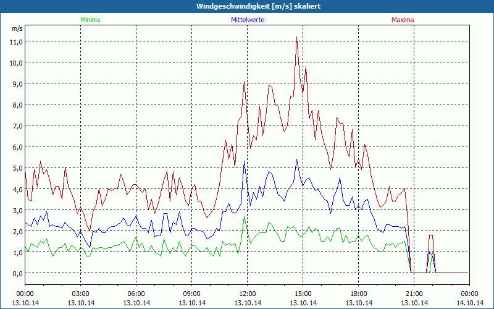Click the 14.10.14 date label
494x309 pixels.
pyautogui.click(x=470, y=303)
